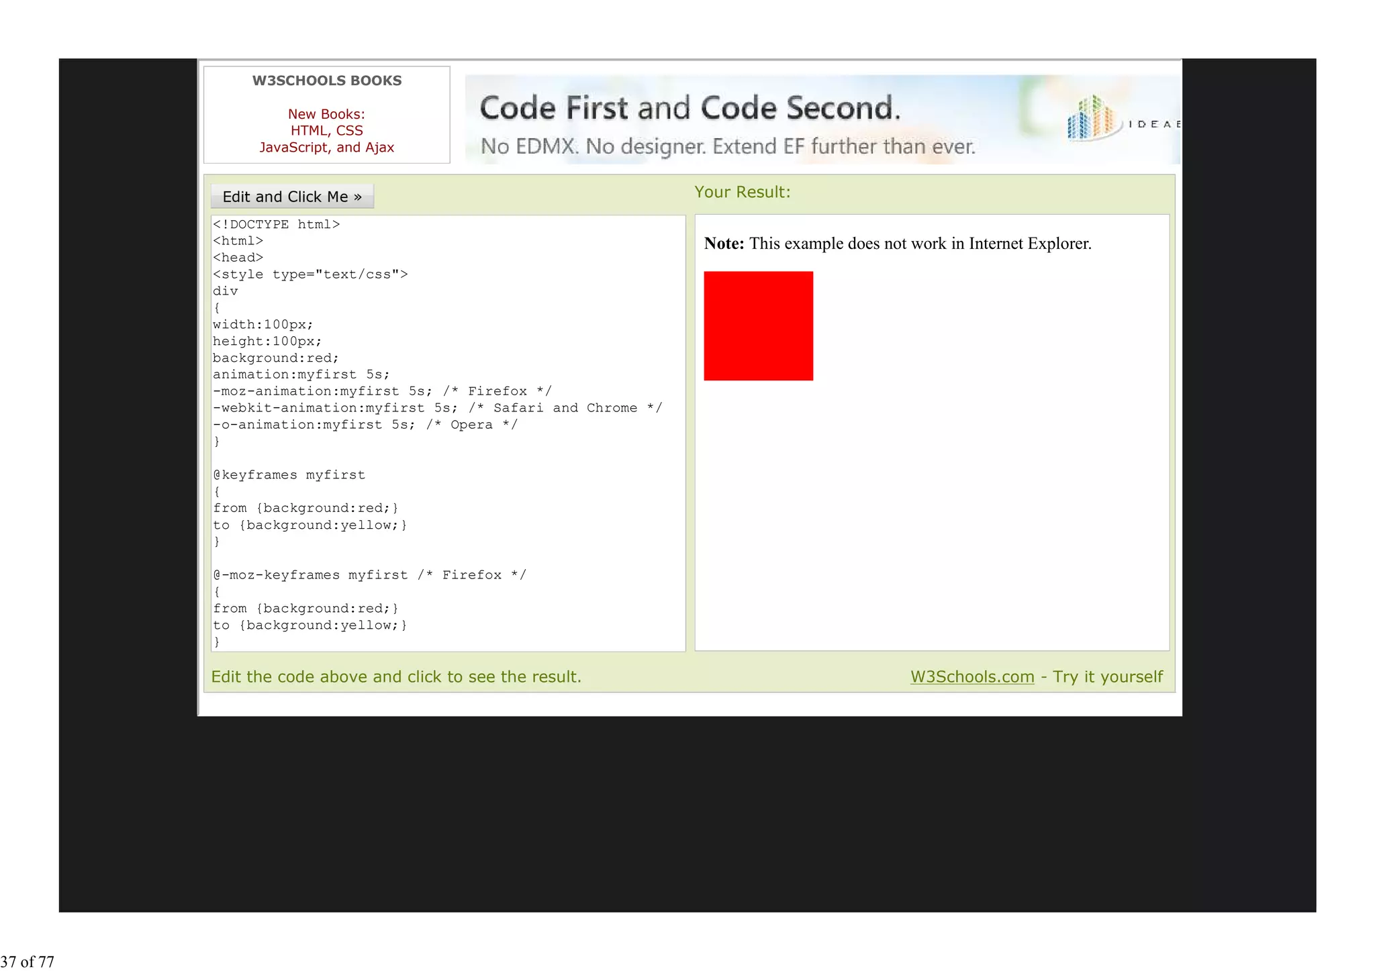Click the Internet Explorer note text
The width and height of the screenshot is (1375, 971).
898,244
